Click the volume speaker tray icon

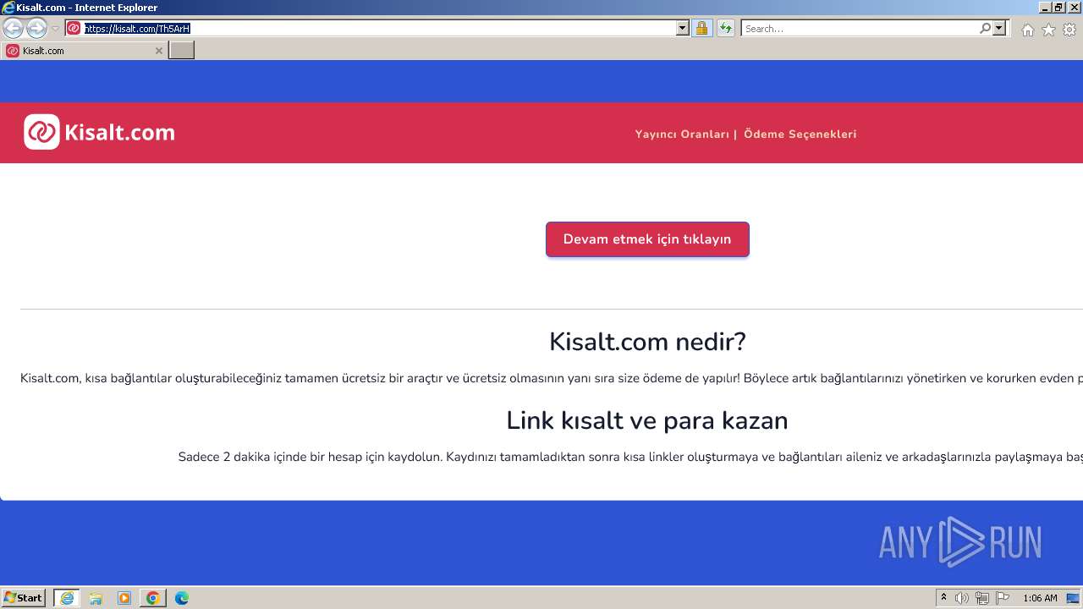962,598
